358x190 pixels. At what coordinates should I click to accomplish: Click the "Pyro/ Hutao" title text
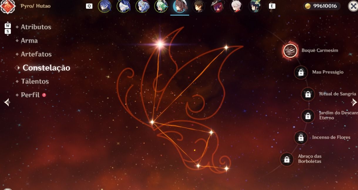36,6
